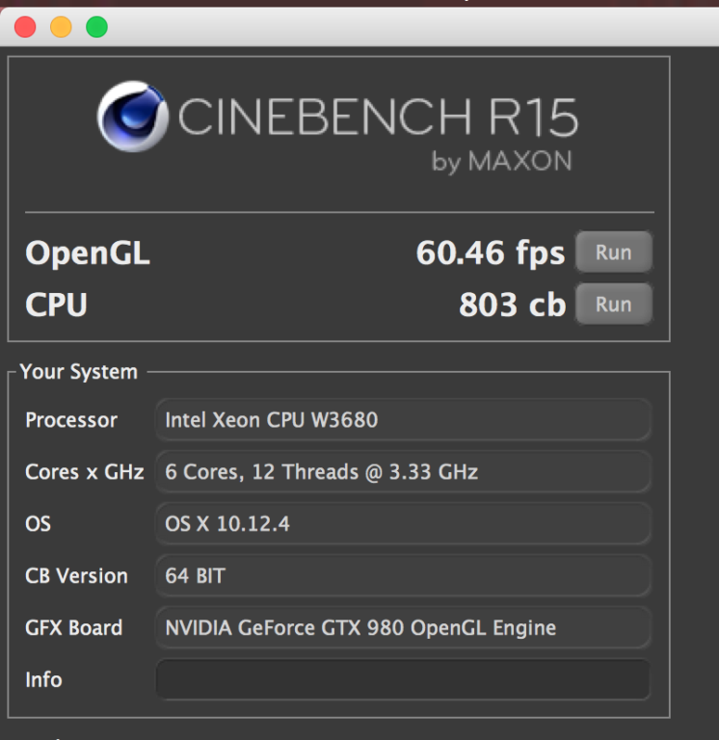This screenshot has width=719, height=740.
Task: Click the CPU label
Action: click(x=56, y=304)
